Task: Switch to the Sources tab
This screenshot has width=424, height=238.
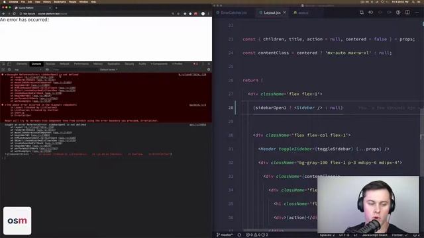Action: click(x=50, y=64)
